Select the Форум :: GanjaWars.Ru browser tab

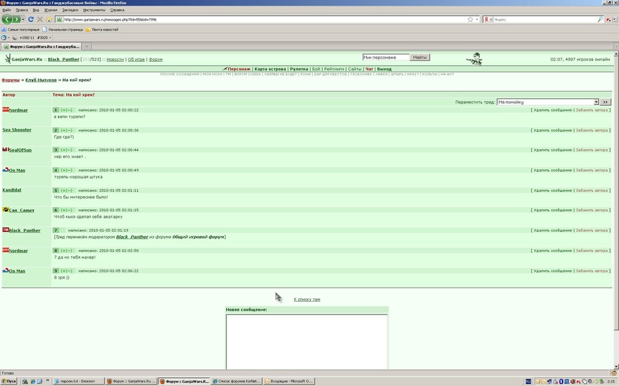(x=41, y=47)
